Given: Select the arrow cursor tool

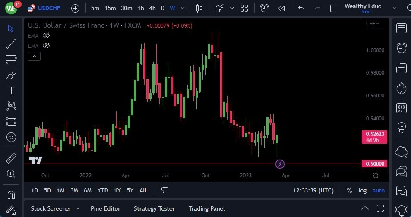Looking at the screenshot, I should [x=11, y=28].
